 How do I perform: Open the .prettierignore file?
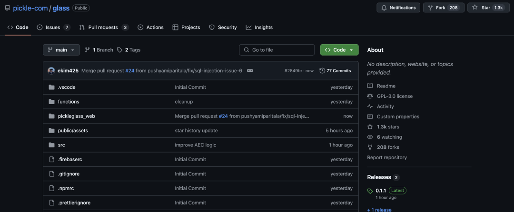74,202
